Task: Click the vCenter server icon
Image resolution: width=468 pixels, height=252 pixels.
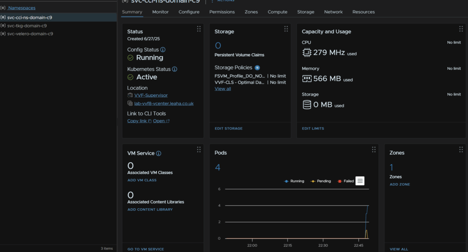Action: pyautogui.click(x=130, y=103)
